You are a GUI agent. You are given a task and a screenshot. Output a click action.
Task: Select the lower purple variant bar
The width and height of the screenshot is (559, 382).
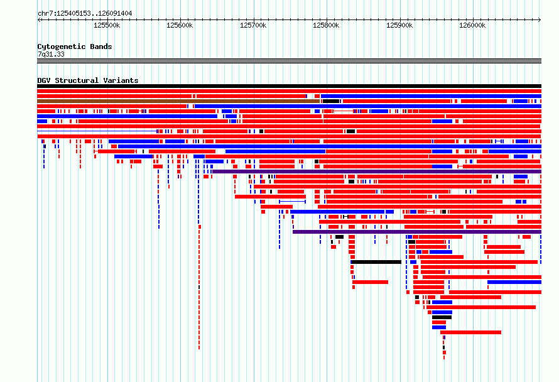(417, 232)
